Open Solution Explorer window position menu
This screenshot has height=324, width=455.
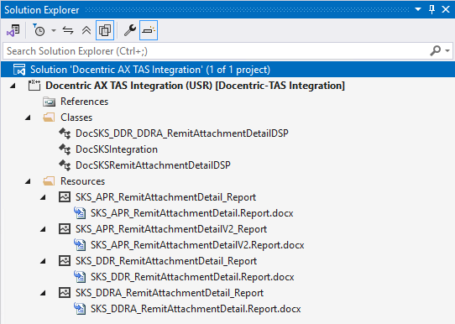pos(418,9)
